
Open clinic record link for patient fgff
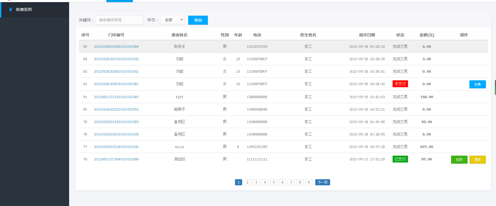click(116, 97)
